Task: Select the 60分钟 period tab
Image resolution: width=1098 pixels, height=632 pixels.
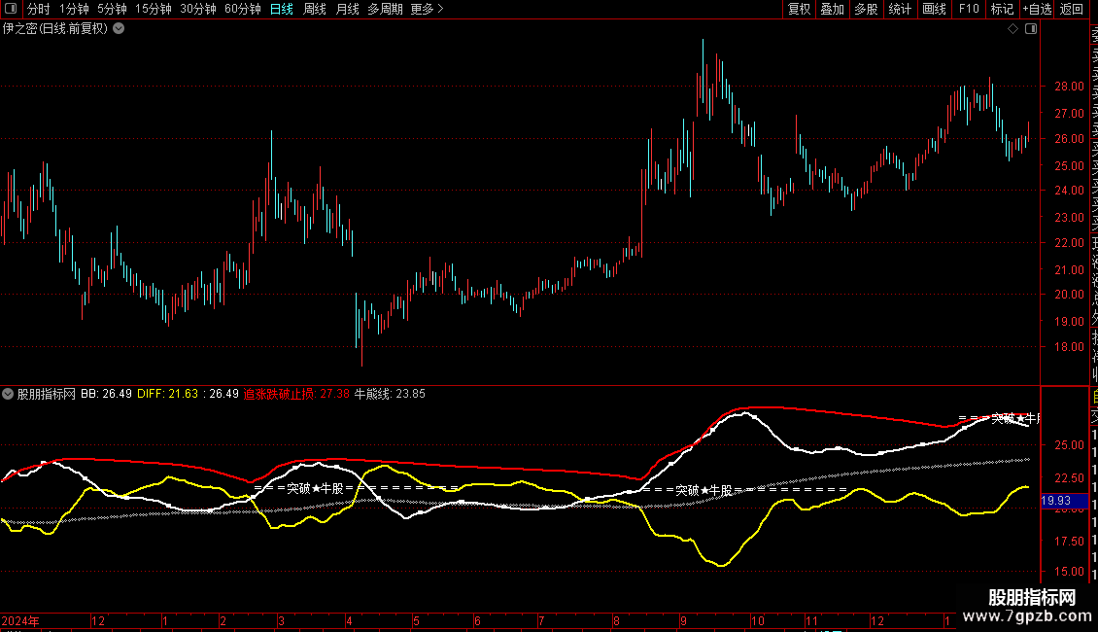Action: point(243,9)
